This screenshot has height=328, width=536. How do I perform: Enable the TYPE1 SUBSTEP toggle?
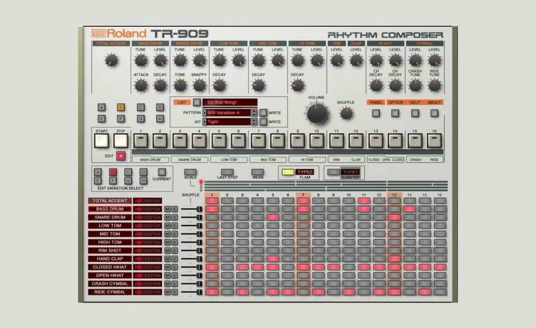coord(334,173)
